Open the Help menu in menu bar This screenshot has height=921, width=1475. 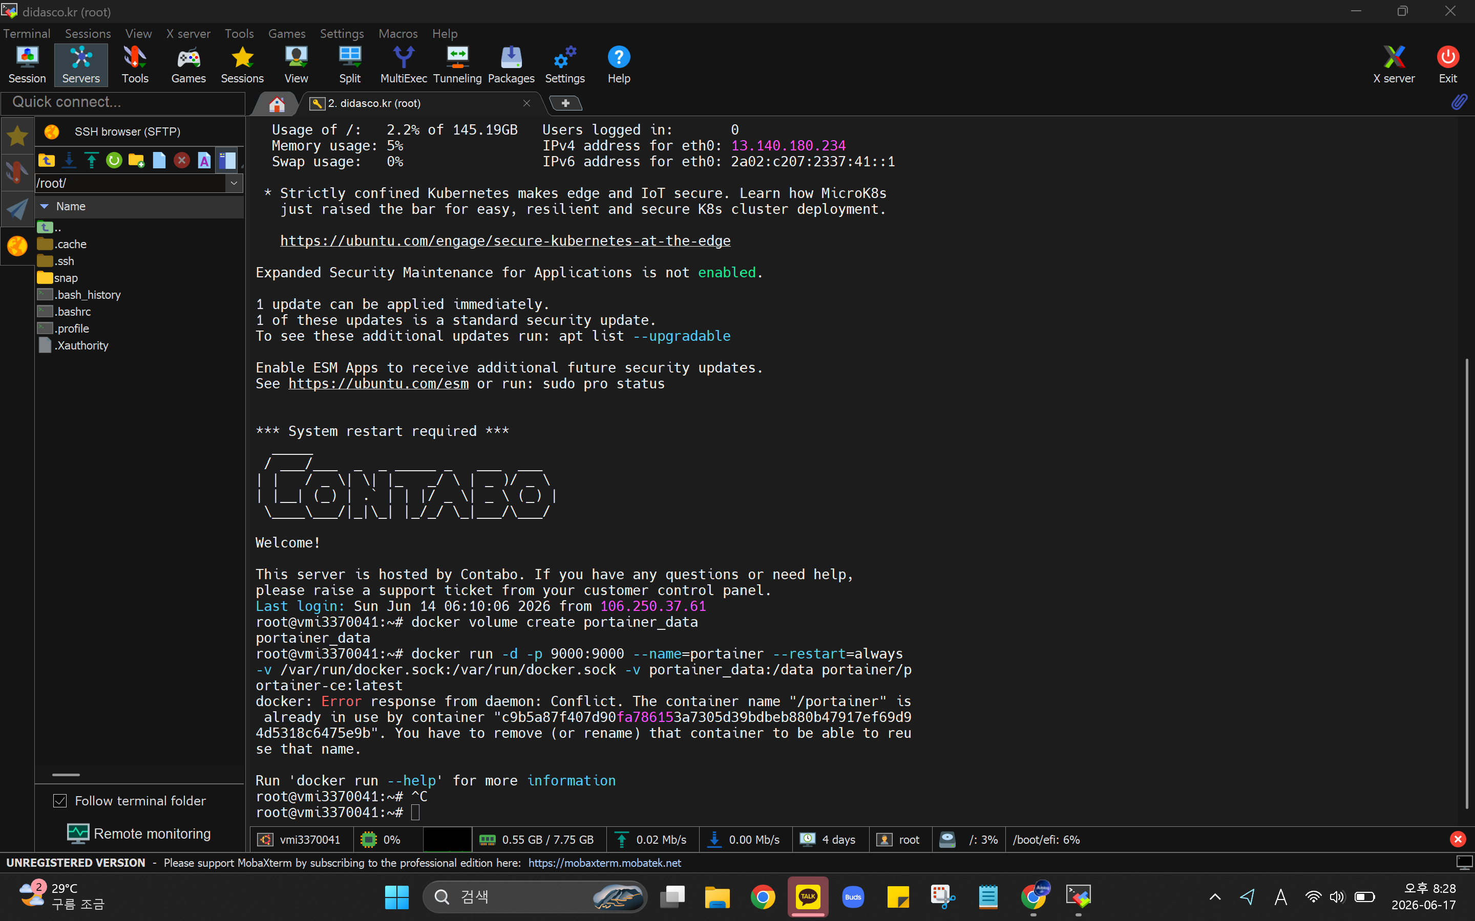click(x=445, y=33)
